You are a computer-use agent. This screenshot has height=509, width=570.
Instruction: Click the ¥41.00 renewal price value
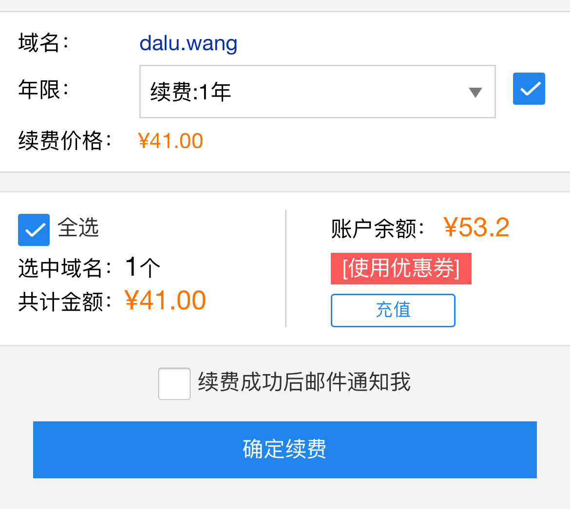171,141
